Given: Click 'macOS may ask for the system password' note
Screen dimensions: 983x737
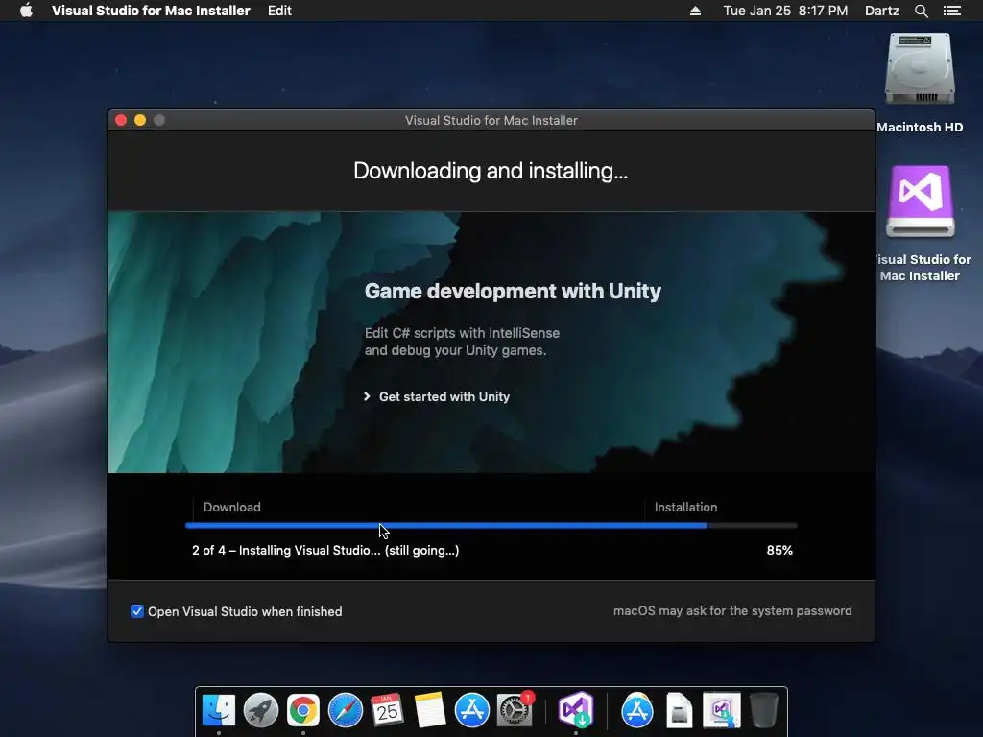Looking at the screenshot, I should [732, 611].
